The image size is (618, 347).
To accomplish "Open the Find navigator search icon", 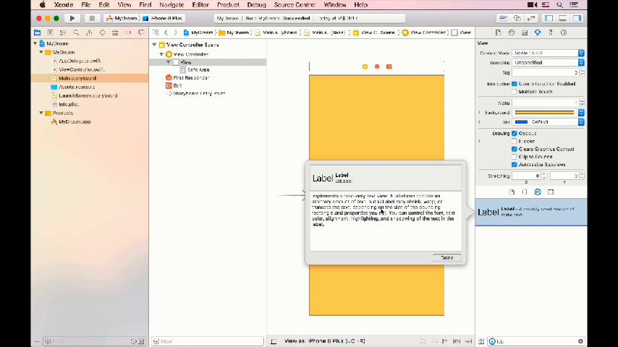I will pyautogui.click(x=76, y=33).
